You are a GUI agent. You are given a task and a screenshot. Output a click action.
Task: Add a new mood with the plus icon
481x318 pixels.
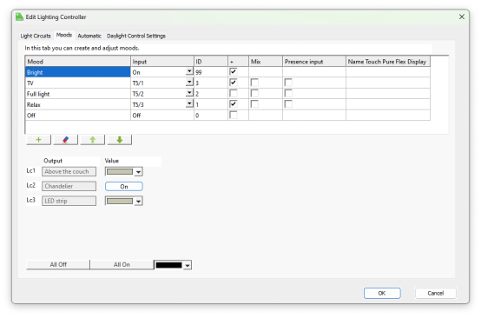pos(39,140)
